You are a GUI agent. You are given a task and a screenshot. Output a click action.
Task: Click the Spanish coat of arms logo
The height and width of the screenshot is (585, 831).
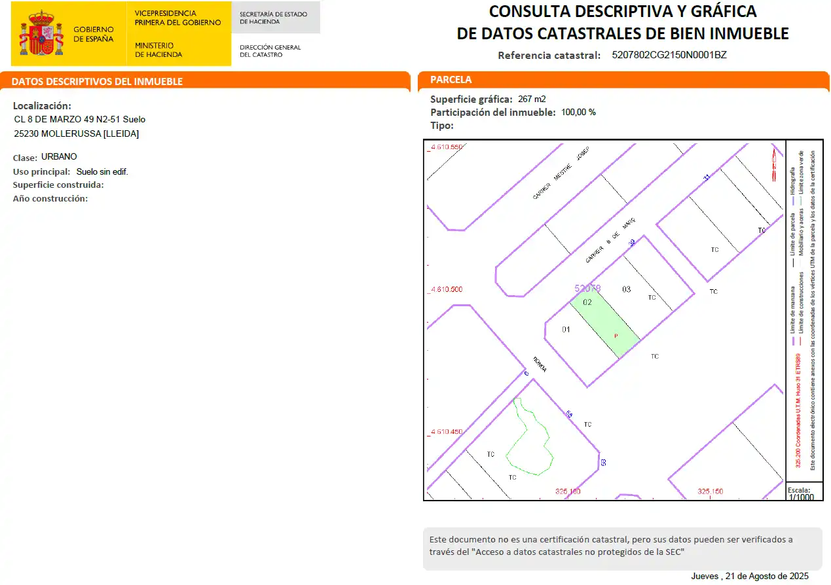[41, 33]
